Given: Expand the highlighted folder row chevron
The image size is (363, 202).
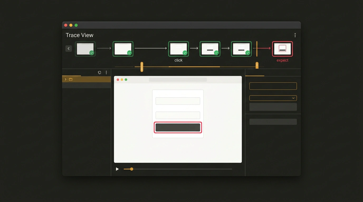Looking at the screenshot, I should [65, 79].
